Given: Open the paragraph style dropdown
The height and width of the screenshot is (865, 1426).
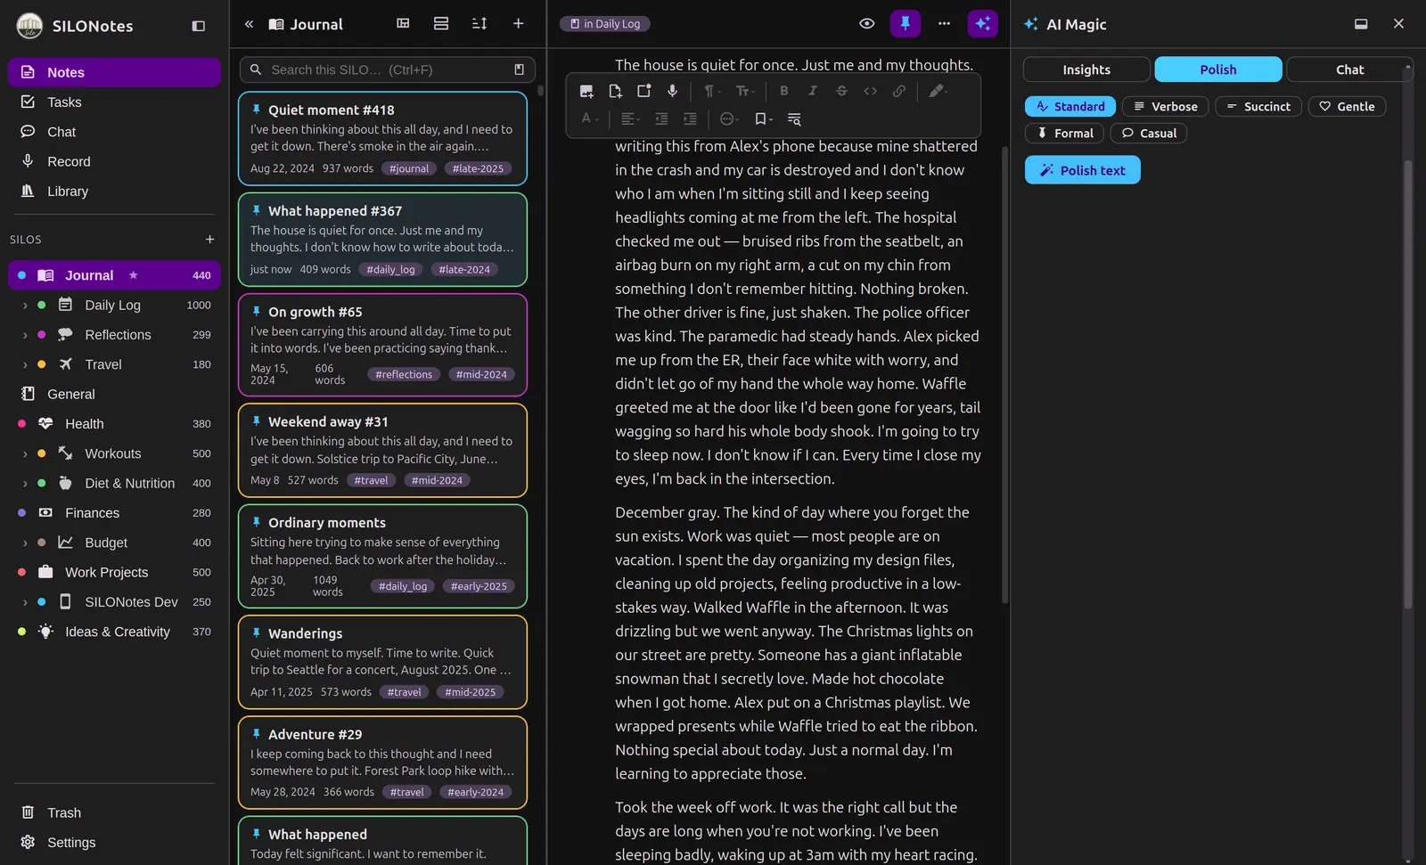Looking at the screenshot, I should tap(711, 91).
